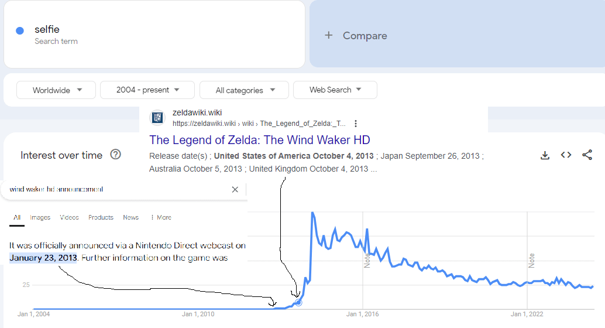Click the embed code icon

pos(566,155)
